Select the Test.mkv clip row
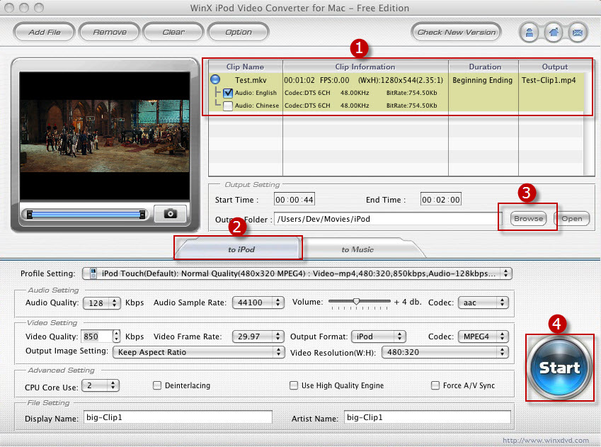The height and width of the screenshot is (447, 601). 396,80
